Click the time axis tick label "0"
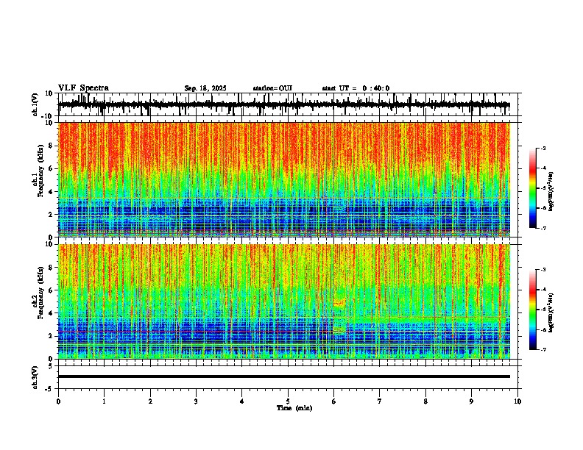This screenshot has height=450, width=583. [58, 401]
